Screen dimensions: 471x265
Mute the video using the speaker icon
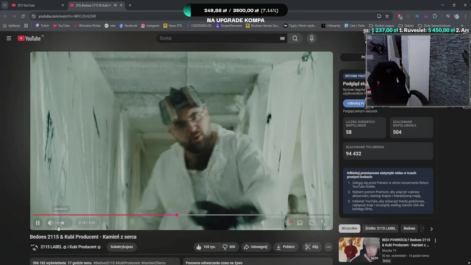[x=50, y=223]
